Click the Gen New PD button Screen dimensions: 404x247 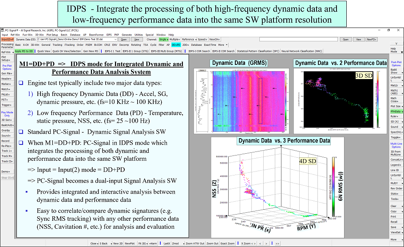tap(91, 51)
